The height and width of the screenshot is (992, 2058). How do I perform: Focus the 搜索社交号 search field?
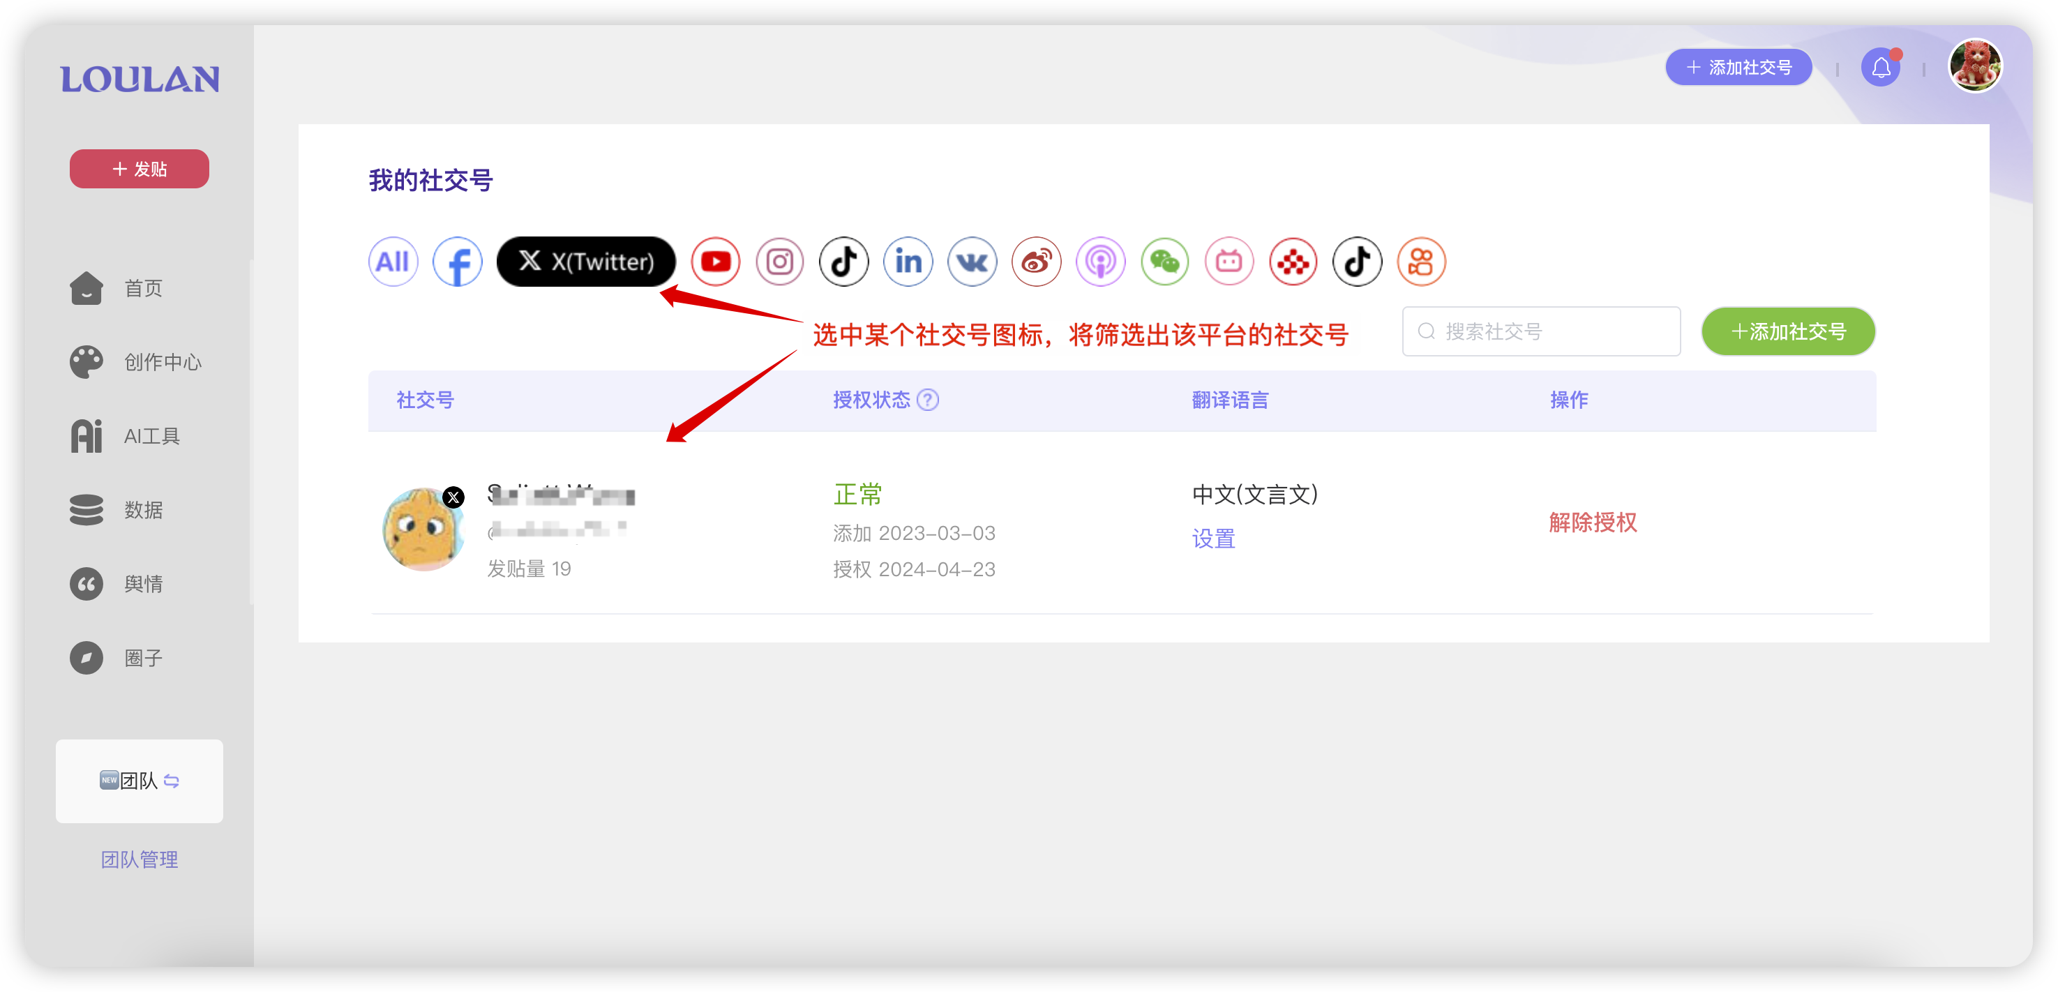[1540, 331]
